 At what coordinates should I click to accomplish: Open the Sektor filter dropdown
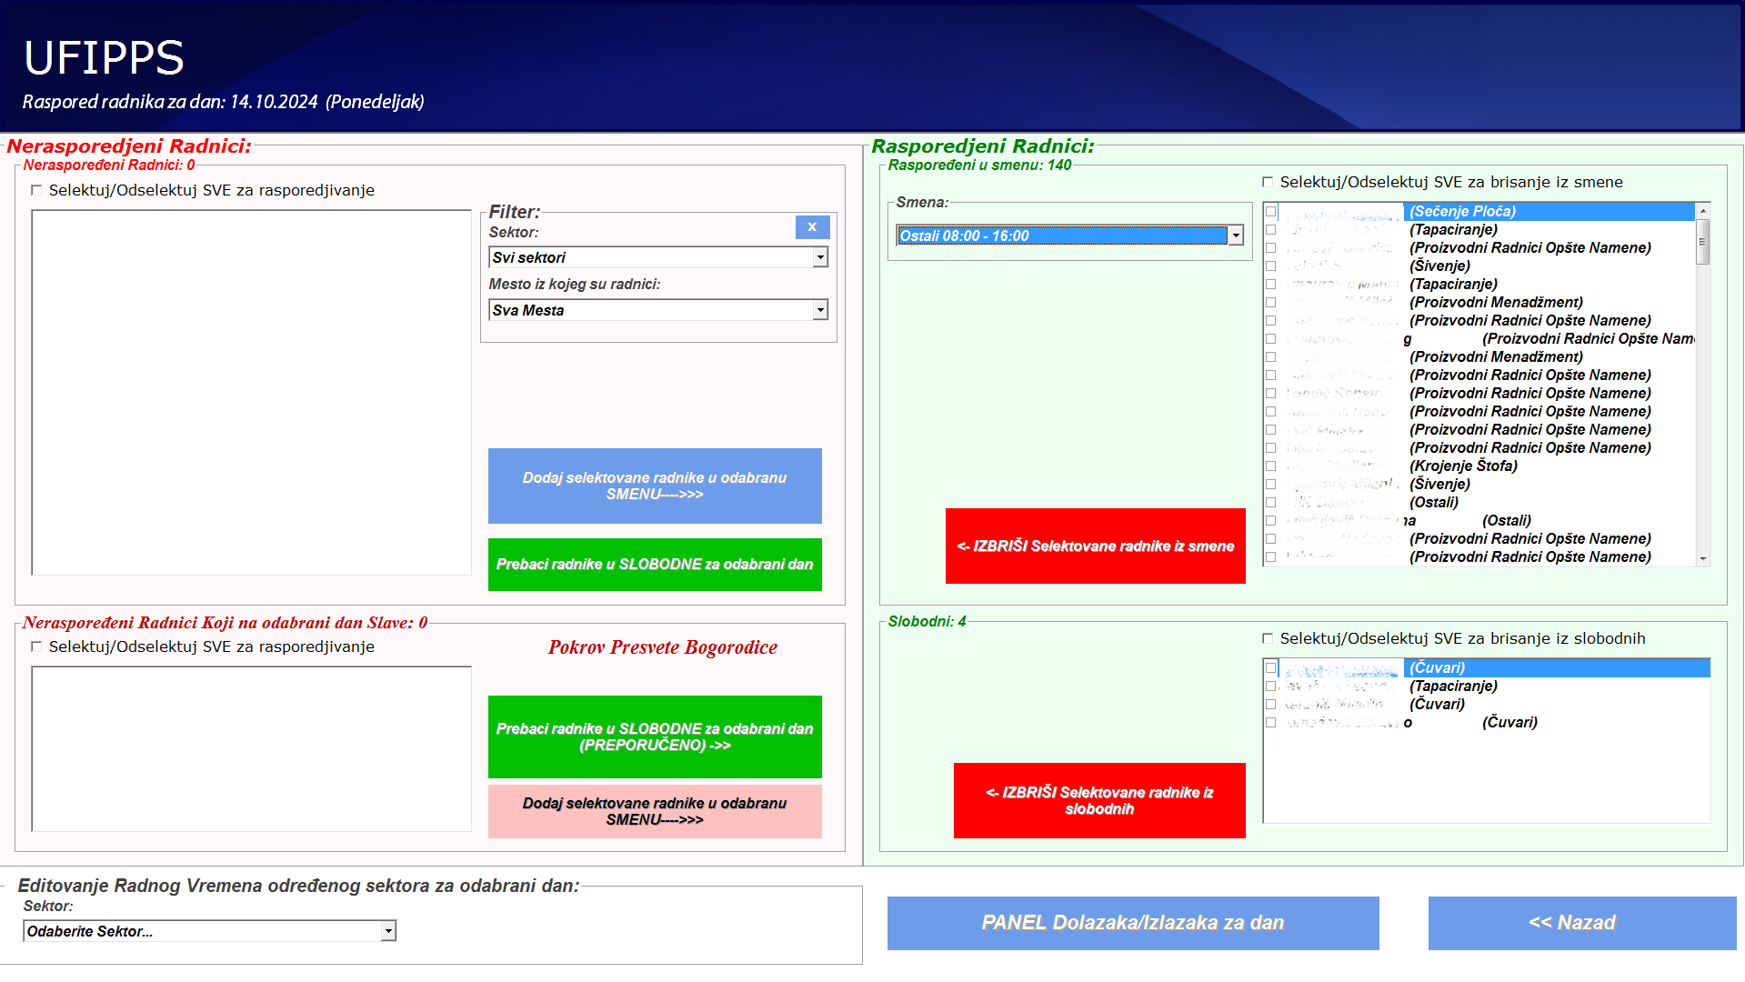(x=820, y=257)
